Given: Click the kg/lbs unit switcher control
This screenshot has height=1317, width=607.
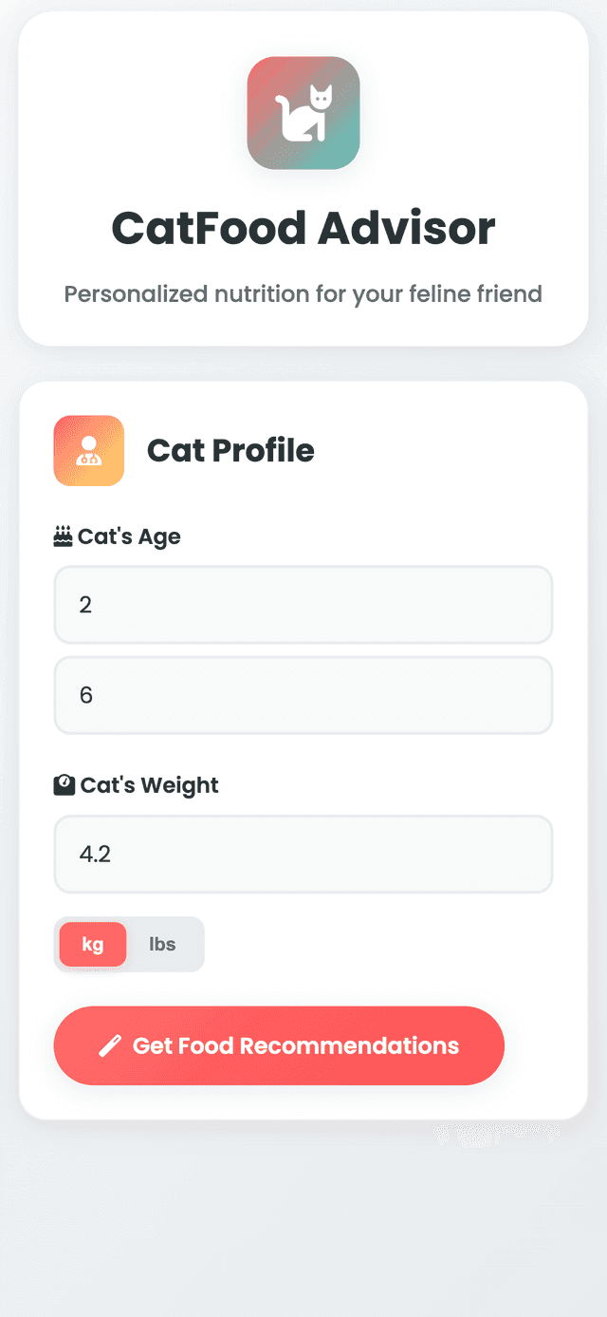Looking at the screenshot, I should pos(128,944).
